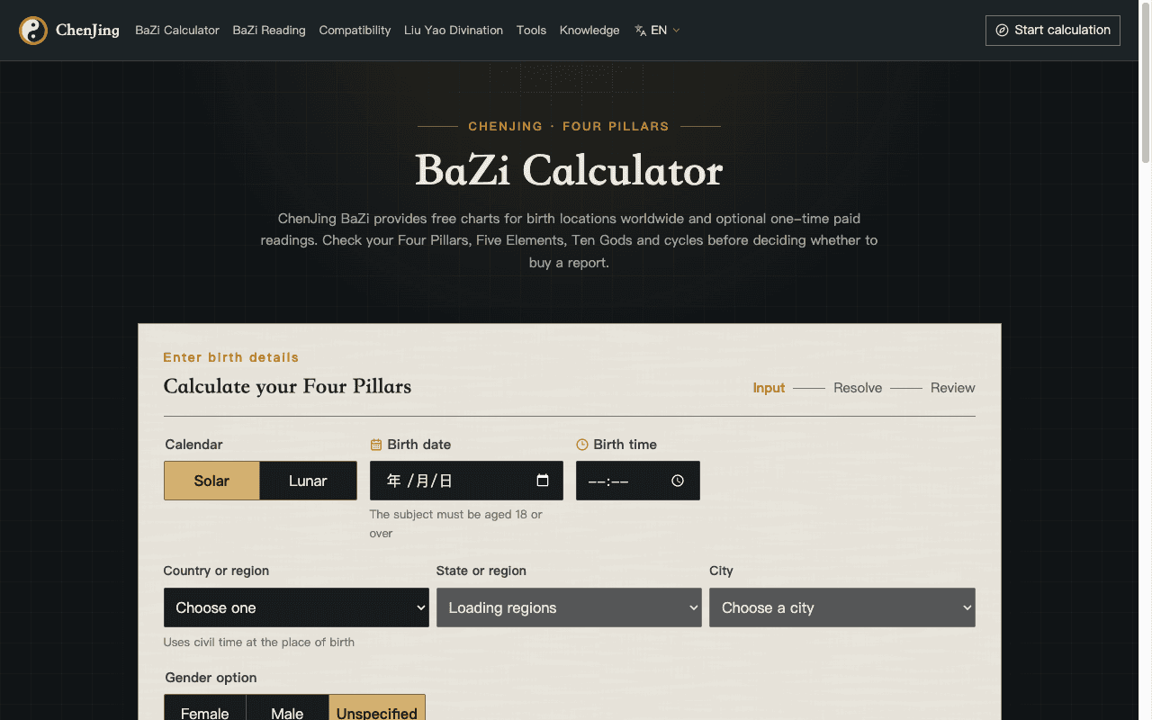The image size is (1152, 720).
Task: Click the clock icon beside Birth time label
Action: [582, 445]
